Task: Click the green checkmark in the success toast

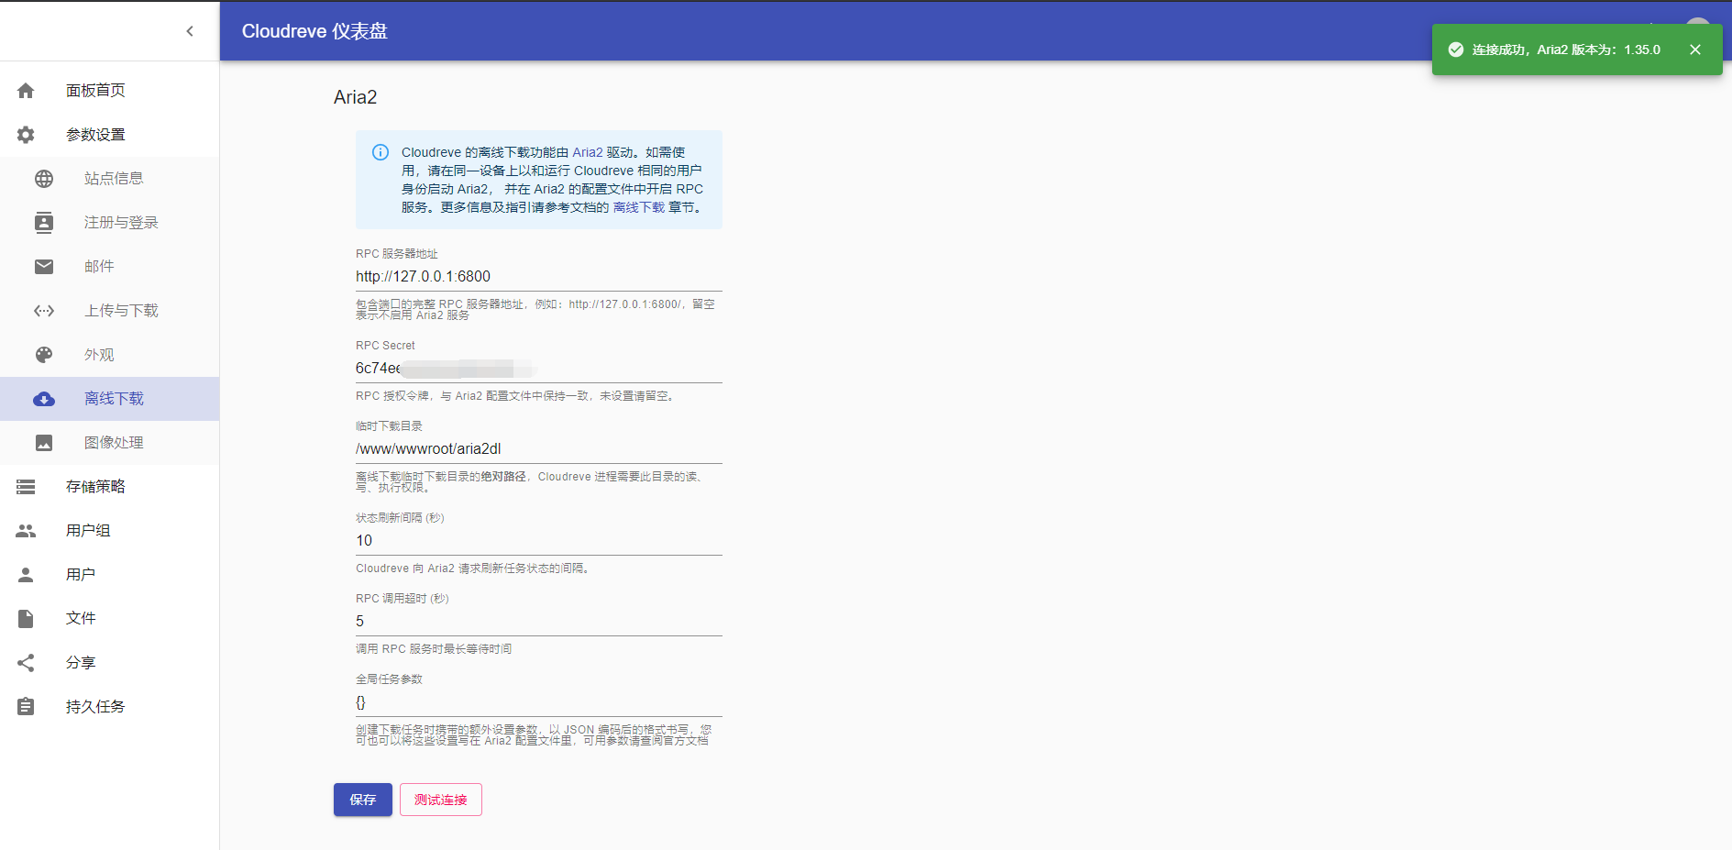Action: click(x=1456, y=50)
